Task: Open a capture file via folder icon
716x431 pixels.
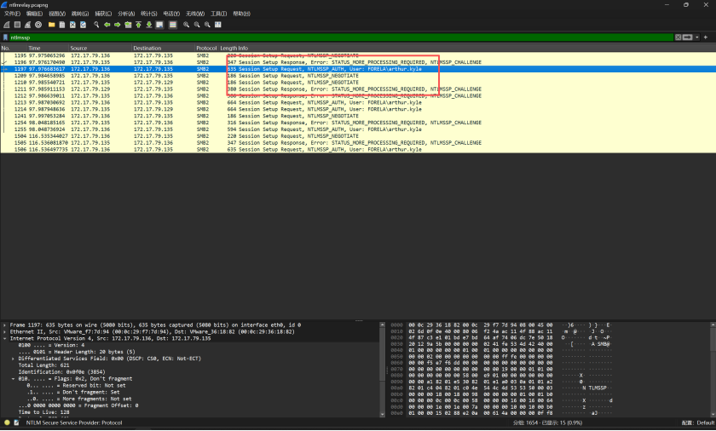Action: pos(51,25)
